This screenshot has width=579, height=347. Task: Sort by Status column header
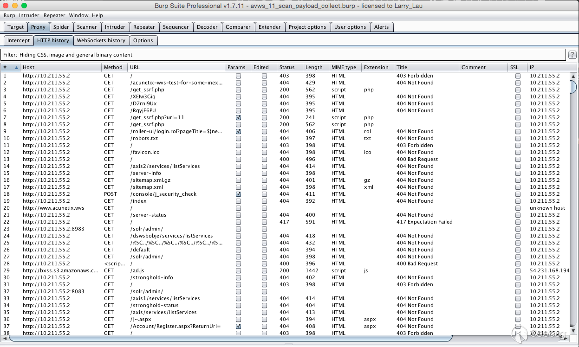pos(287,67)
